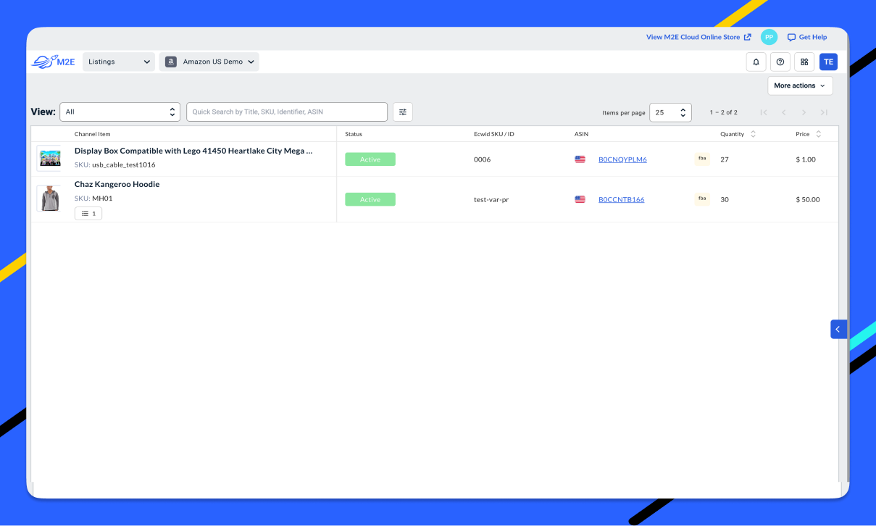
Task: Click the fba badge for Chaz Kangeroo Hoodie
Action: point(701,199)
